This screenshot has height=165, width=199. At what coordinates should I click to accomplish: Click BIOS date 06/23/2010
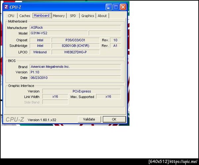(x=75, y=78)
